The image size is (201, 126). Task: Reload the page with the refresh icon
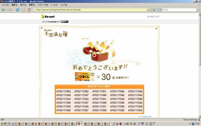pyautogui.click(x=18, y=10)
